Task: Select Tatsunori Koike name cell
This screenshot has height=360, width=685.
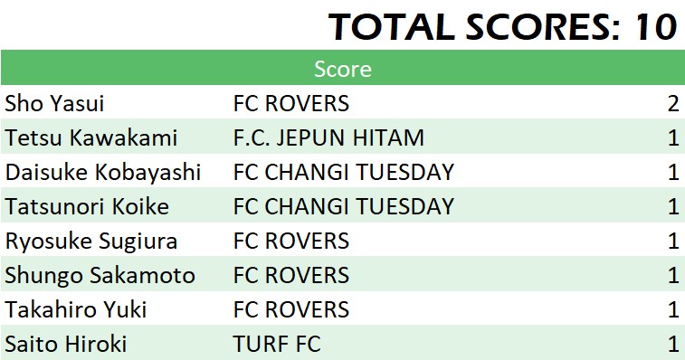Action: [x=87, y=206]
